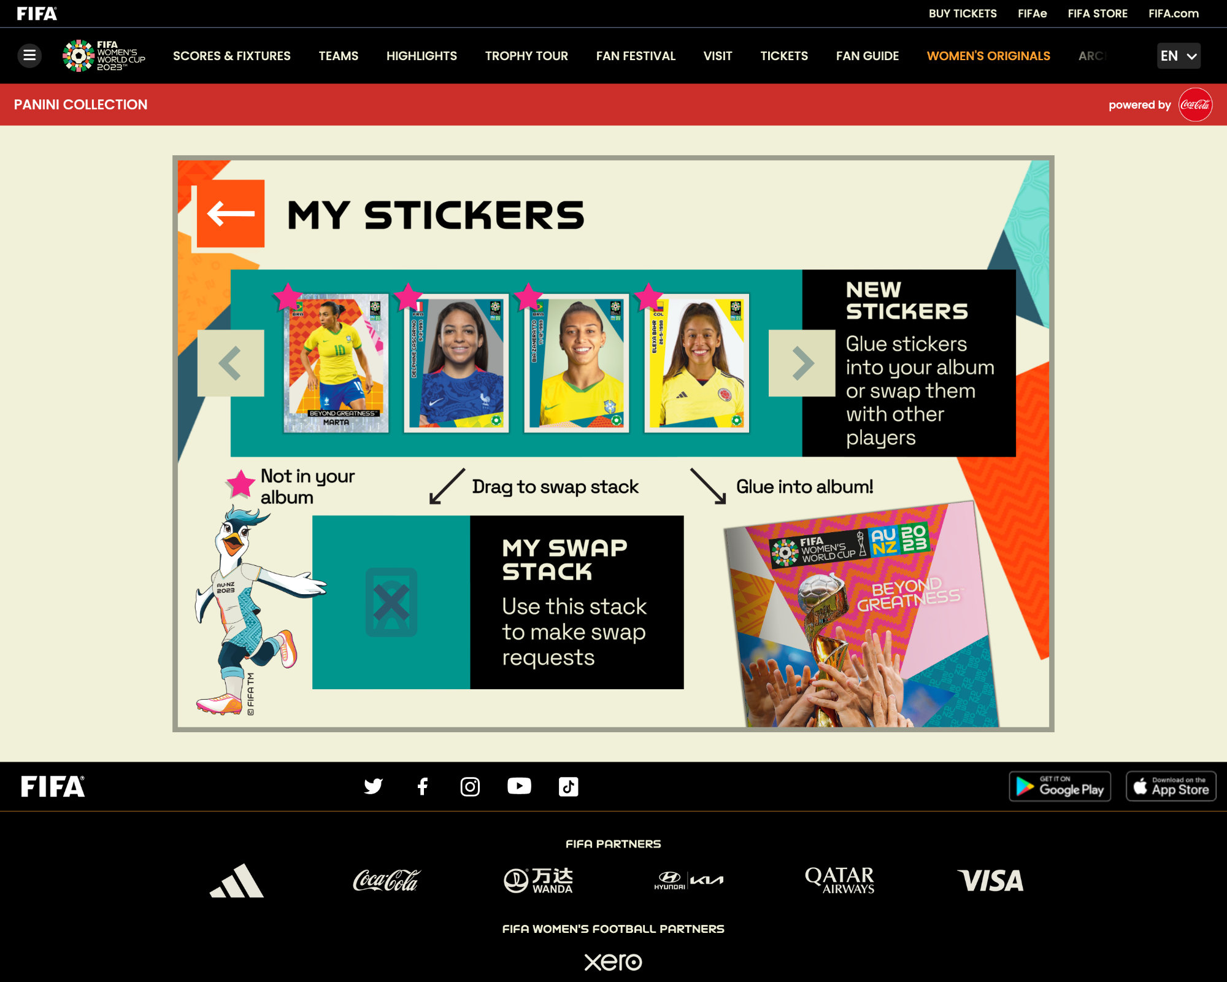
Task: Open the YouTube icon in footer
Action: tap(519, 786)
